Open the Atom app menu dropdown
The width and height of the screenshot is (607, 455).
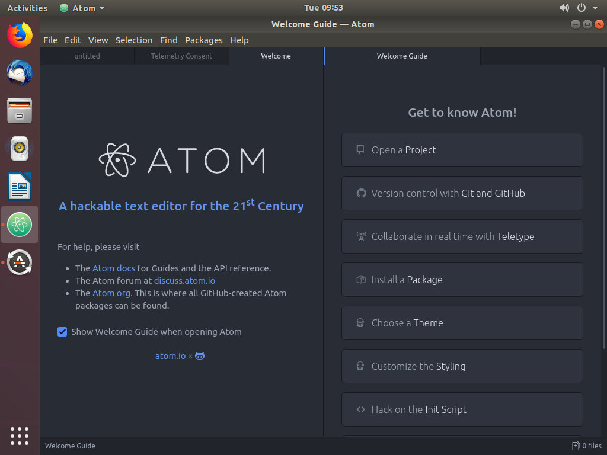pyautogui.click(x=82, y=8)
